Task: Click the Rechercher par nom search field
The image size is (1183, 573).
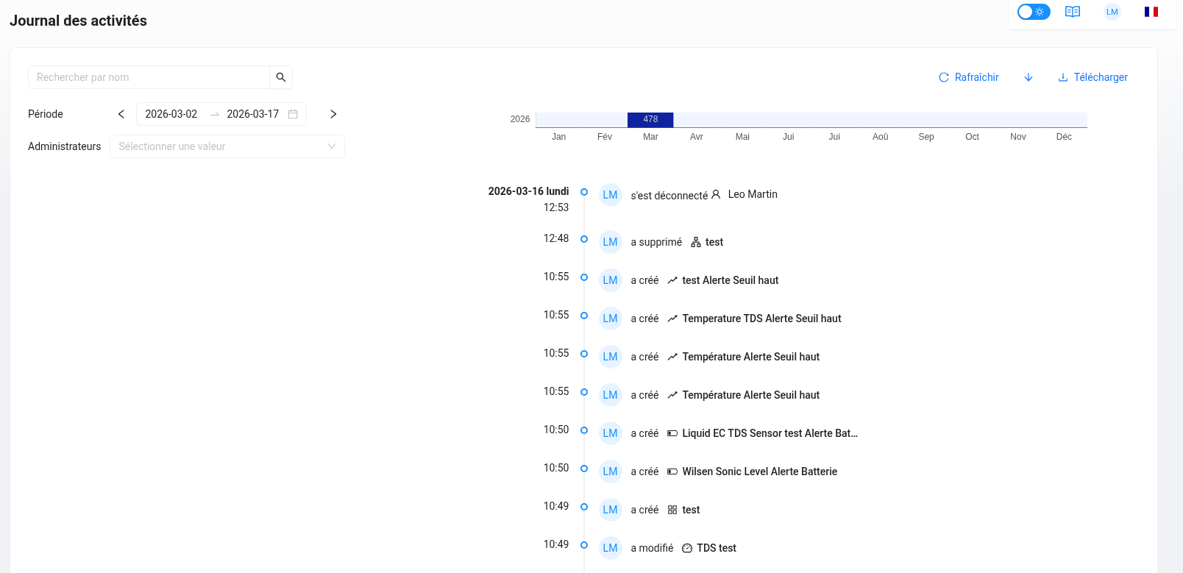Action: coord(149,77)
